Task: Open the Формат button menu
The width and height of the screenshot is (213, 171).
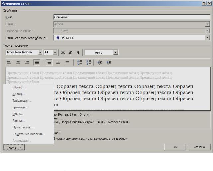Action: coord(14,147)
